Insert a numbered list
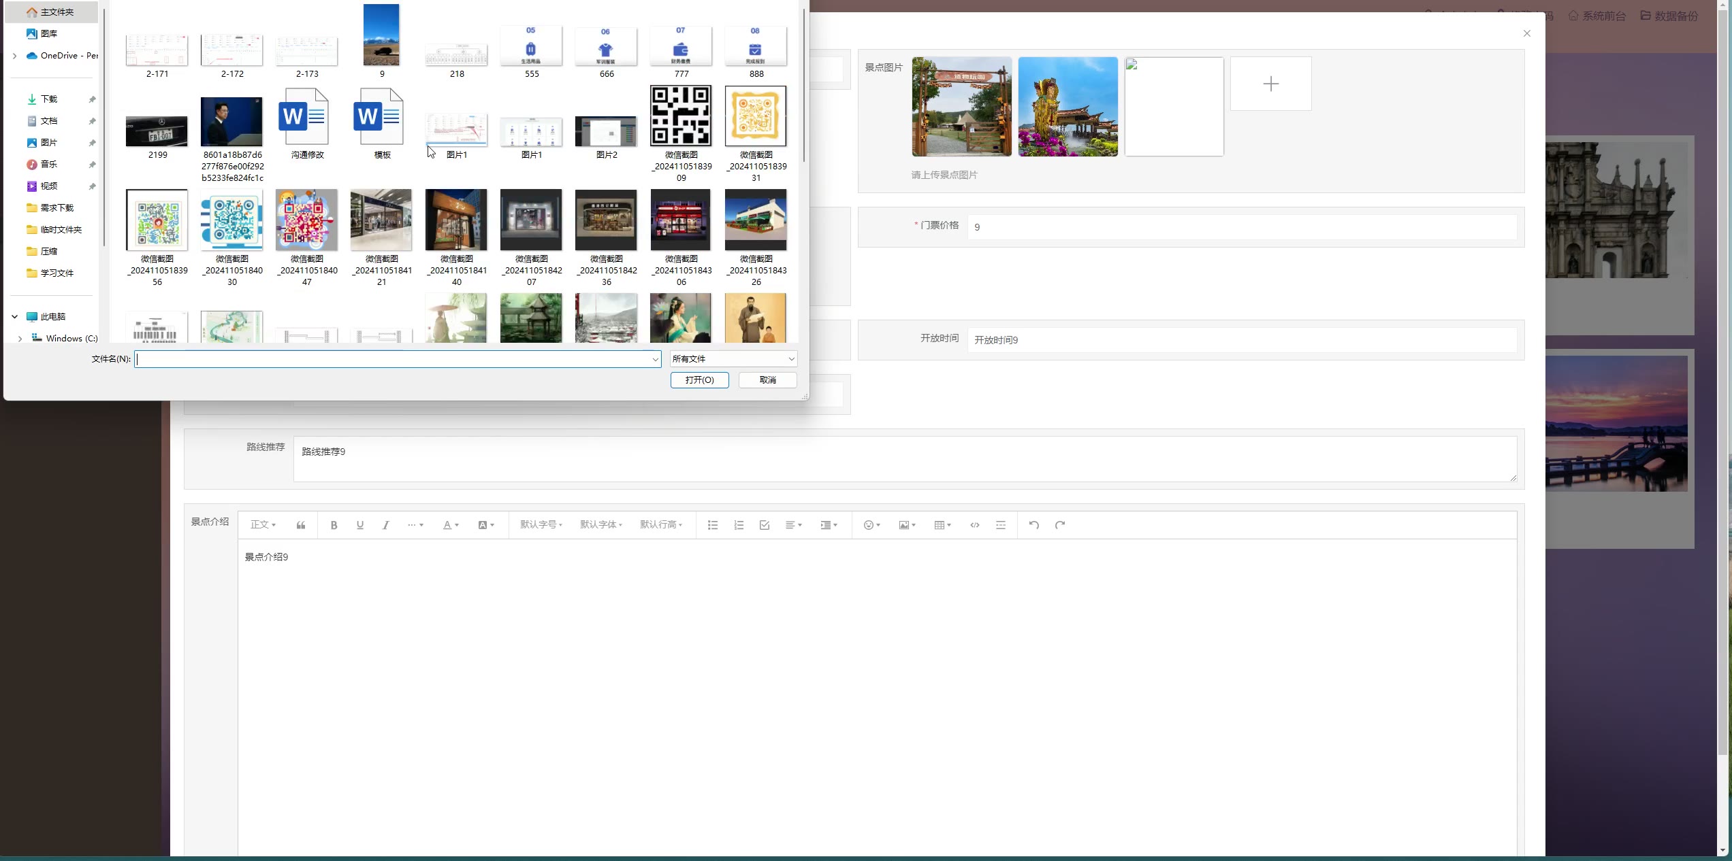The height and width of the screenshot is (861, 1732). (739, 525)
